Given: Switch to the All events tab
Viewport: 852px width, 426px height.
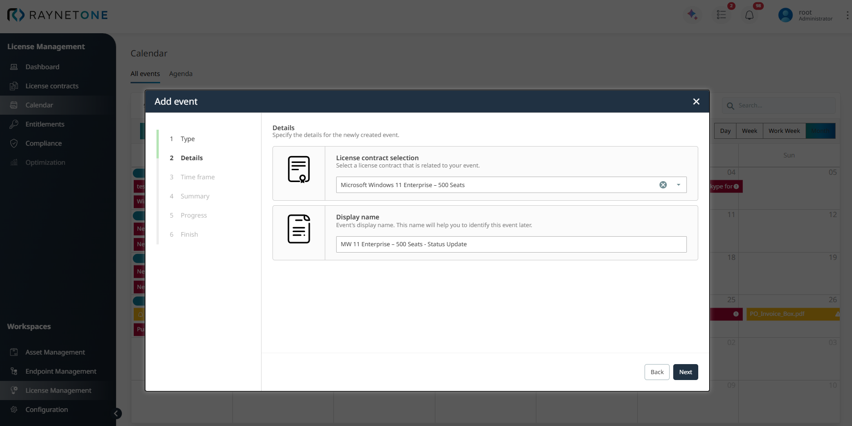Looking at the screenshot, I should 145,74.
